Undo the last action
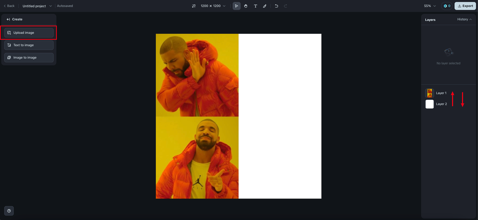The width and height of the screenshot is (478, 220). coord(276,6)
